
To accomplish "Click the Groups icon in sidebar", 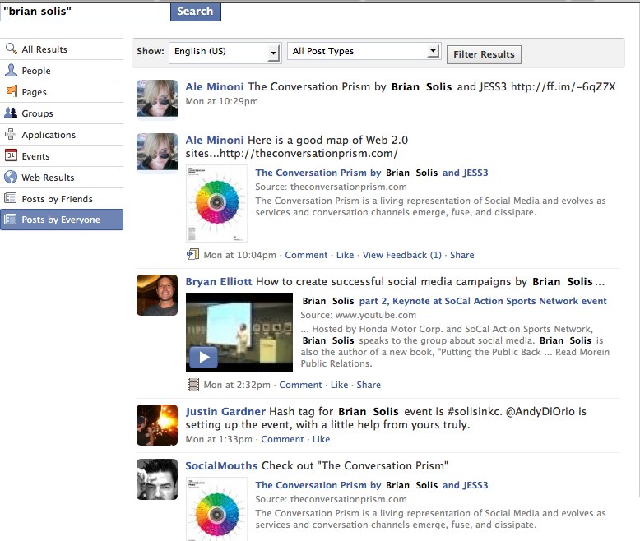I will tap(11, 113).
